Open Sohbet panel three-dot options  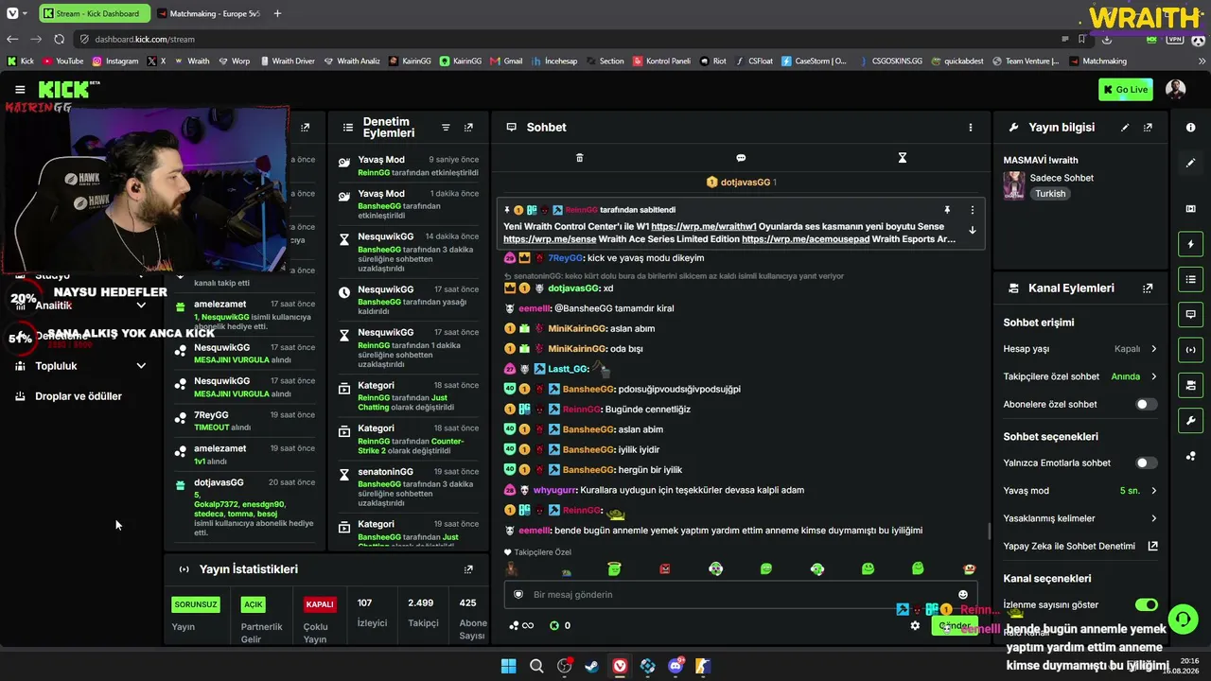point(970,128)
